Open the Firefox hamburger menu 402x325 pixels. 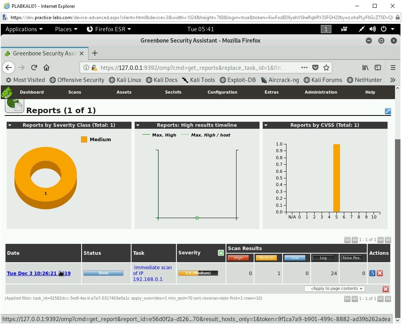point(393,67)
